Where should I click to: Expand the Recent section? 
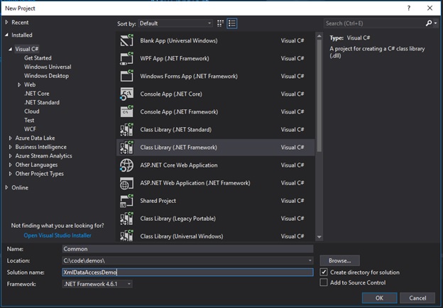tap(7, 22)
